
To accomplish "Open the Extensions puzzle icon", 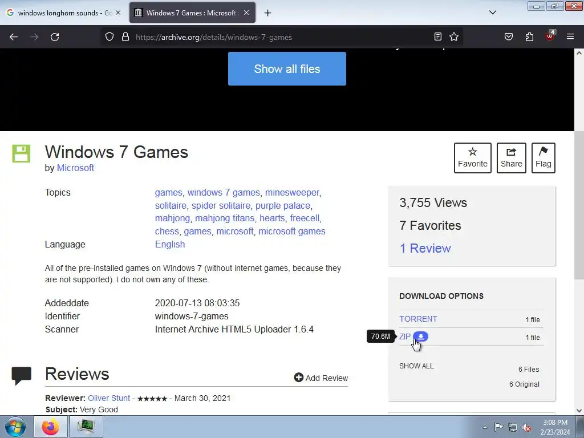I will click(529, 36).
